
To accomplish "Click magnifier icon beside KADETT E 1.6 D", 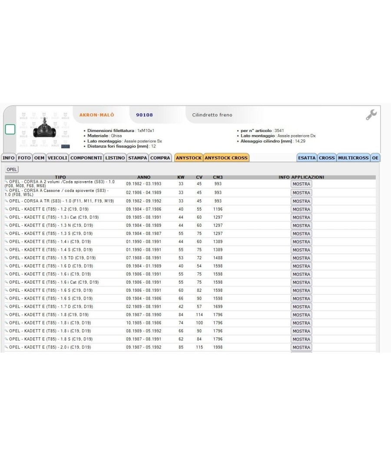I will [7, 266].
